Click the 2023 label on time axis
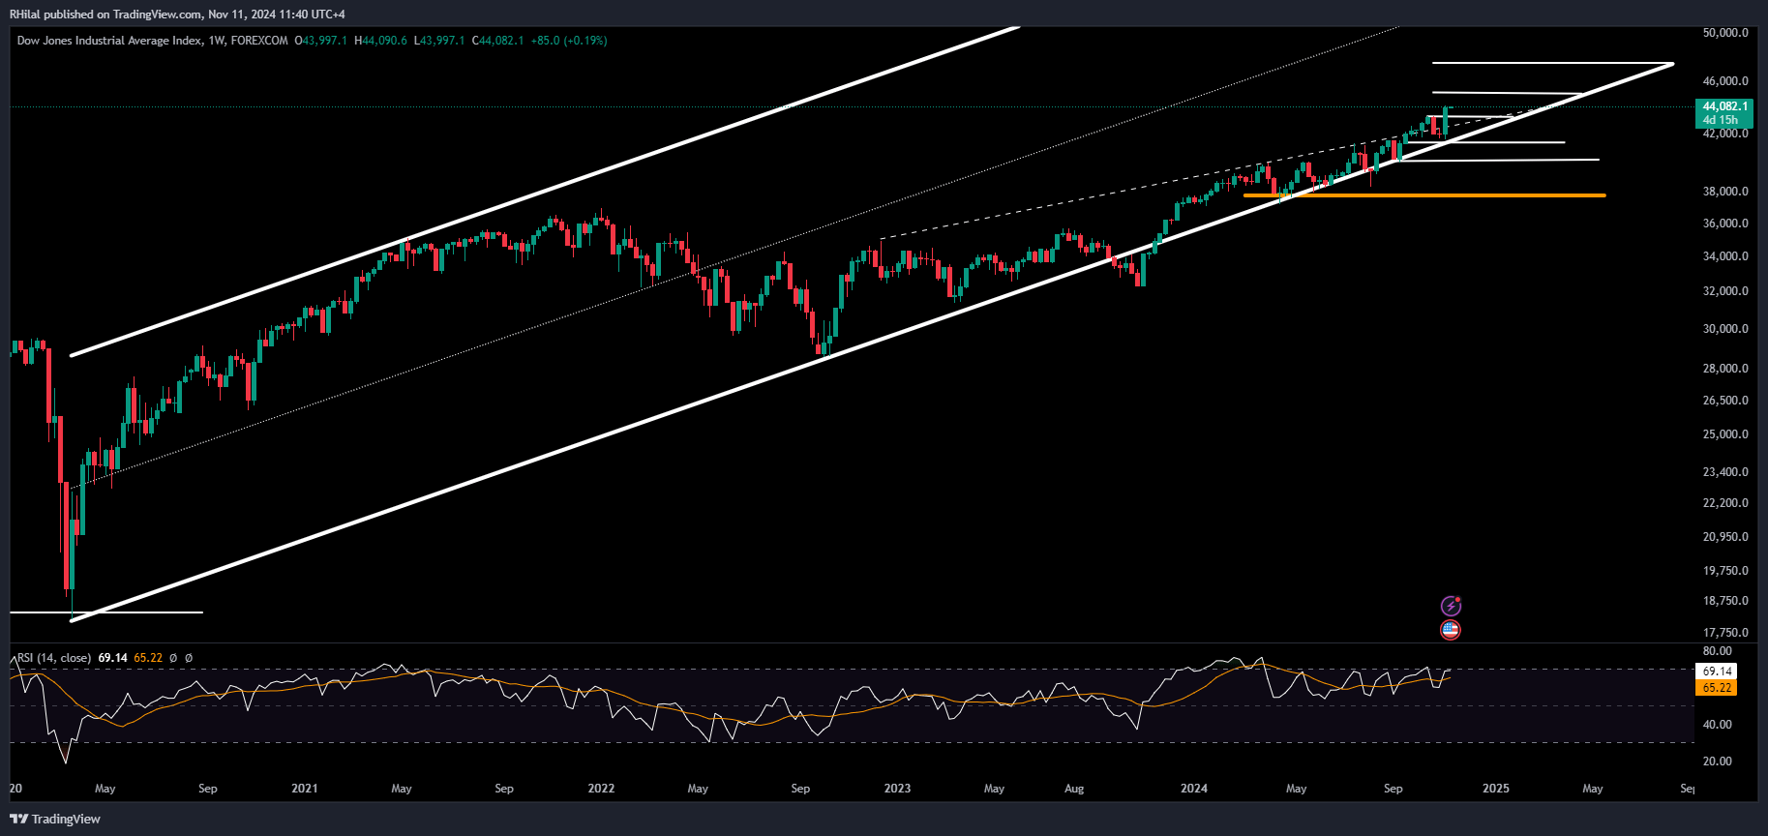The height and width of the screenshot is (836, 1768). click(x=897, y=789)
